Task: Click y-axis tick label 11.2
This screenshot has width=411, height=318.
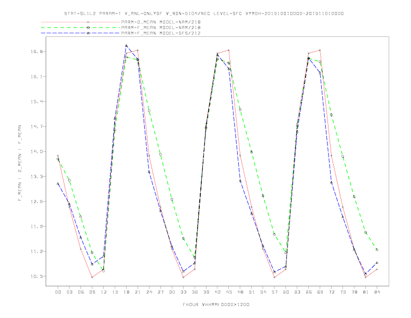Action: [x=36, y=251]
